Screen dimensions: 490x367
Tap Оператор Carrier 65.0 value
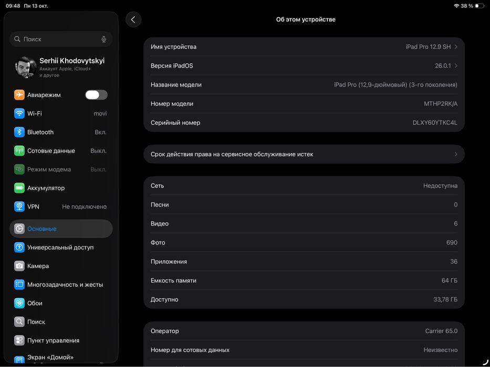tap(441, 331)
